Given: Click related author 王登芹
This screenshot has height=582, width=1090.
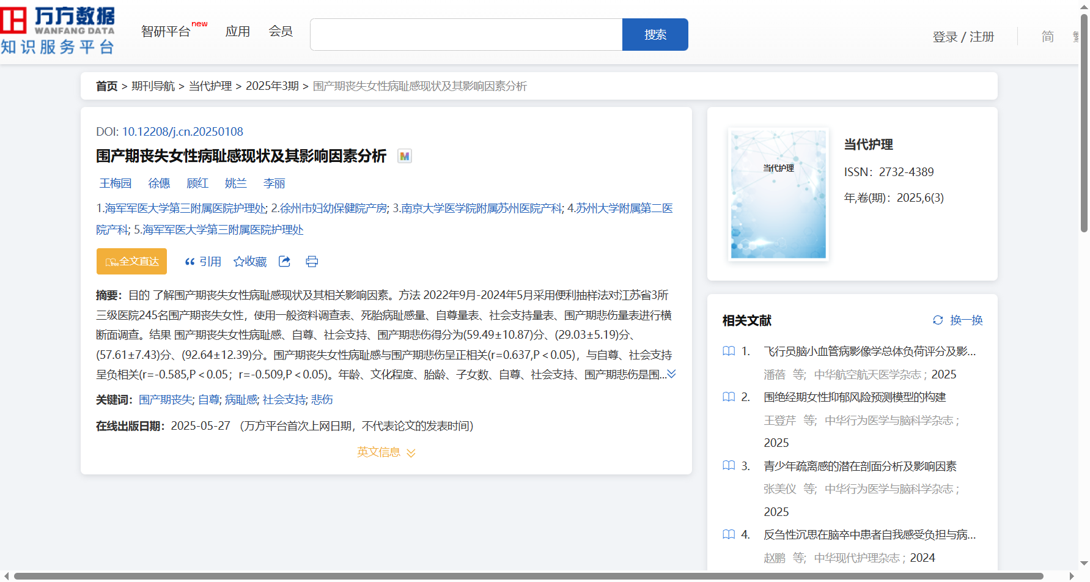Looking at the screenshot, I should [x=779, y=421].
